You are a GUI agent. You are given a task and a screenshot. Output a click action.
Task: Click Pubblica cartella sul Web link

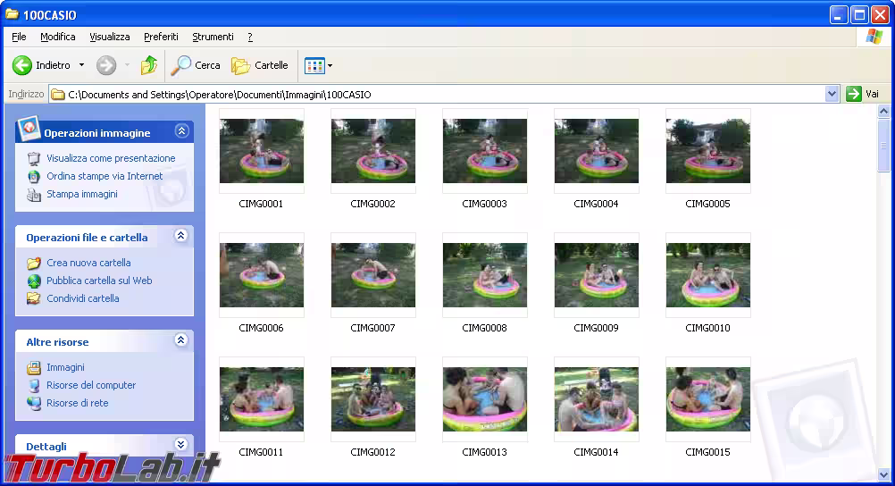tap(99, 281)
